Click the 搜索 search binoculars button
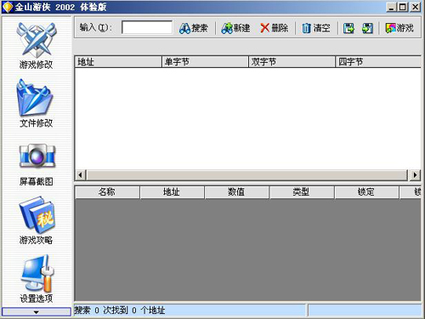 194,28
